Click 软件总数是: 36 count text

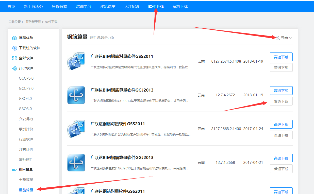click(x=102, y=38)
